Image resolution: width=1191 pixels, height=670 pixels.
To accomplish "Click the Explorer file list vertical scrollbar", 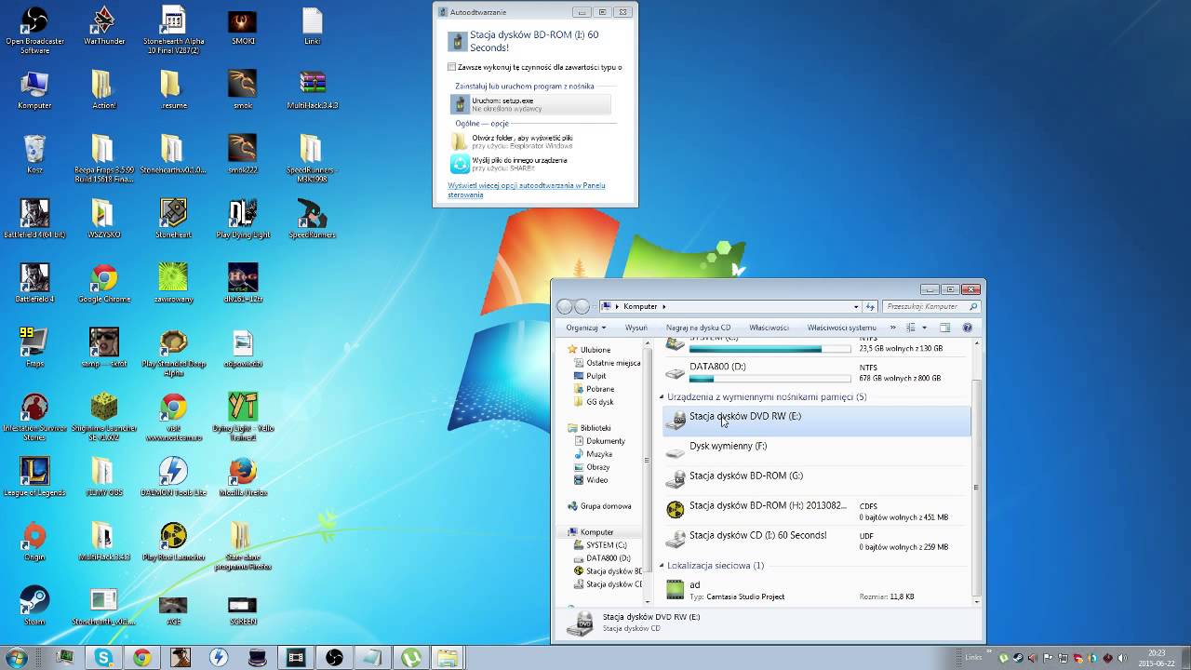I will [976, 488].
